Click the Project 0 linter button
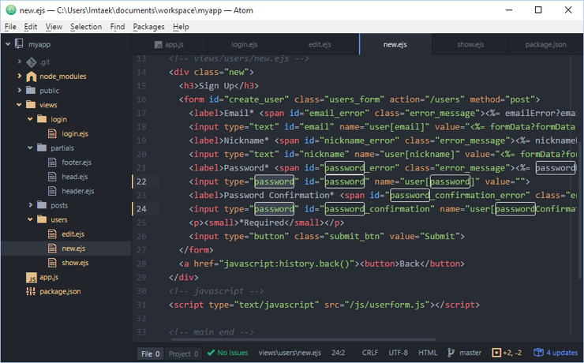584x363 pixels. tap(183, 354)
